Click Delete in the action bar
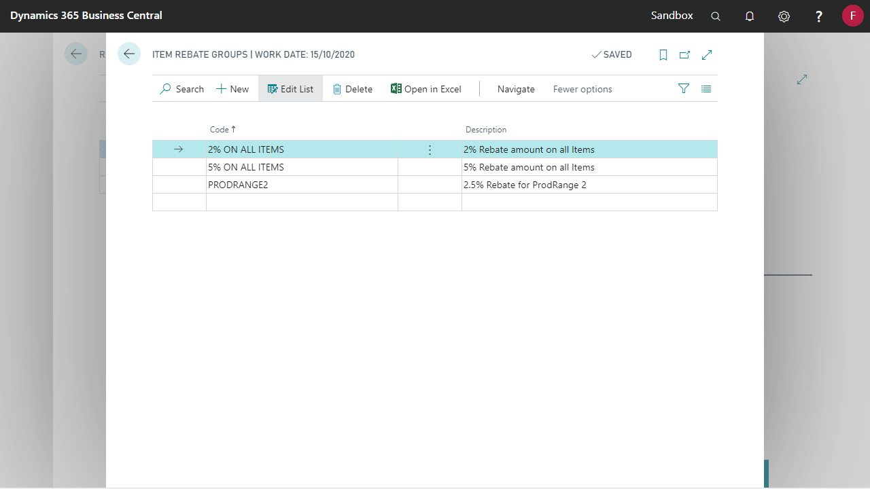Image resolution: width=870 pixels, height=489 pixels. 352,89
